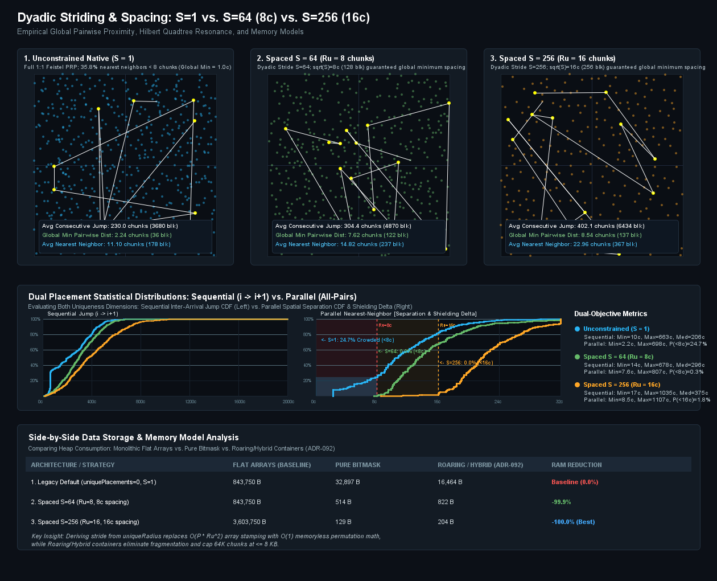This screenshot has width=717, height=581.
Task: Click the '32c' axis label on parallel chart
Action: pyautogui.click(x=559, y=402)
